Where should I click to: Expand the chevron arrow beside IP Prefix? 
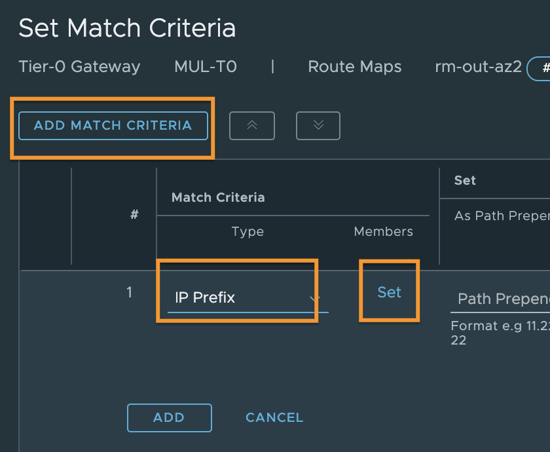tap(315, 298)
